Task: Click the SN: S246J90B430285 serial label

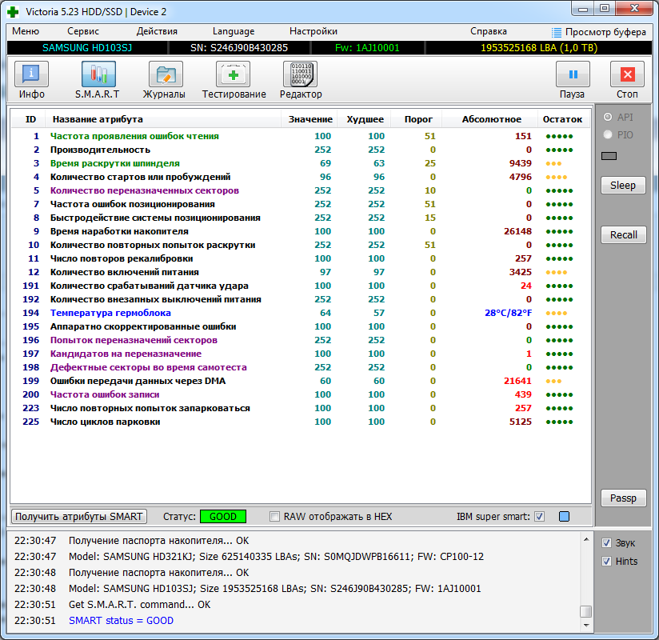Action: coord(238,48)
